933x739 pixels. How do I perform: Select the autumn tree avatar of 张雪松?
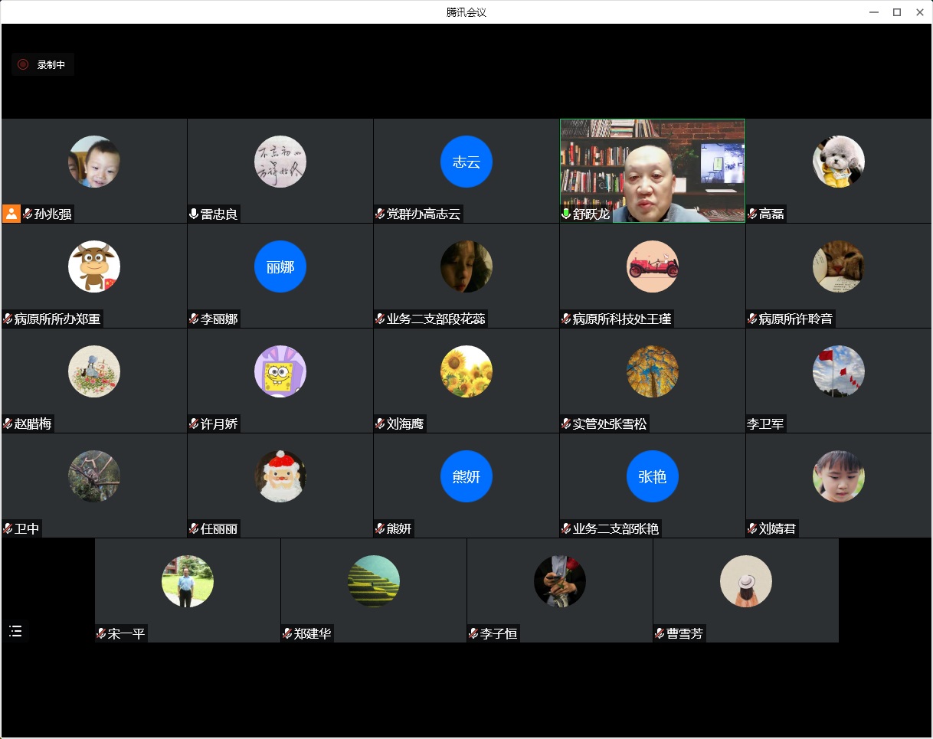point(653,371)
